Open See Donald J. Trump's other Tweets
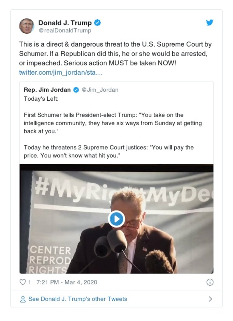233x321 pixels. pos(78,299)
